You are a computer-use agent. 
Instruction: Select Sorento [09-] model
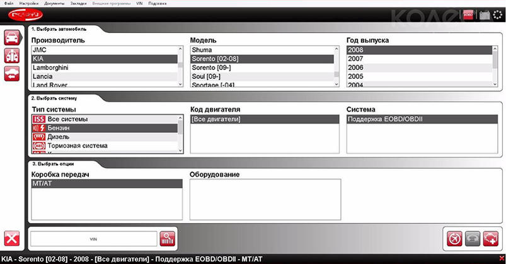pos(262,68)
